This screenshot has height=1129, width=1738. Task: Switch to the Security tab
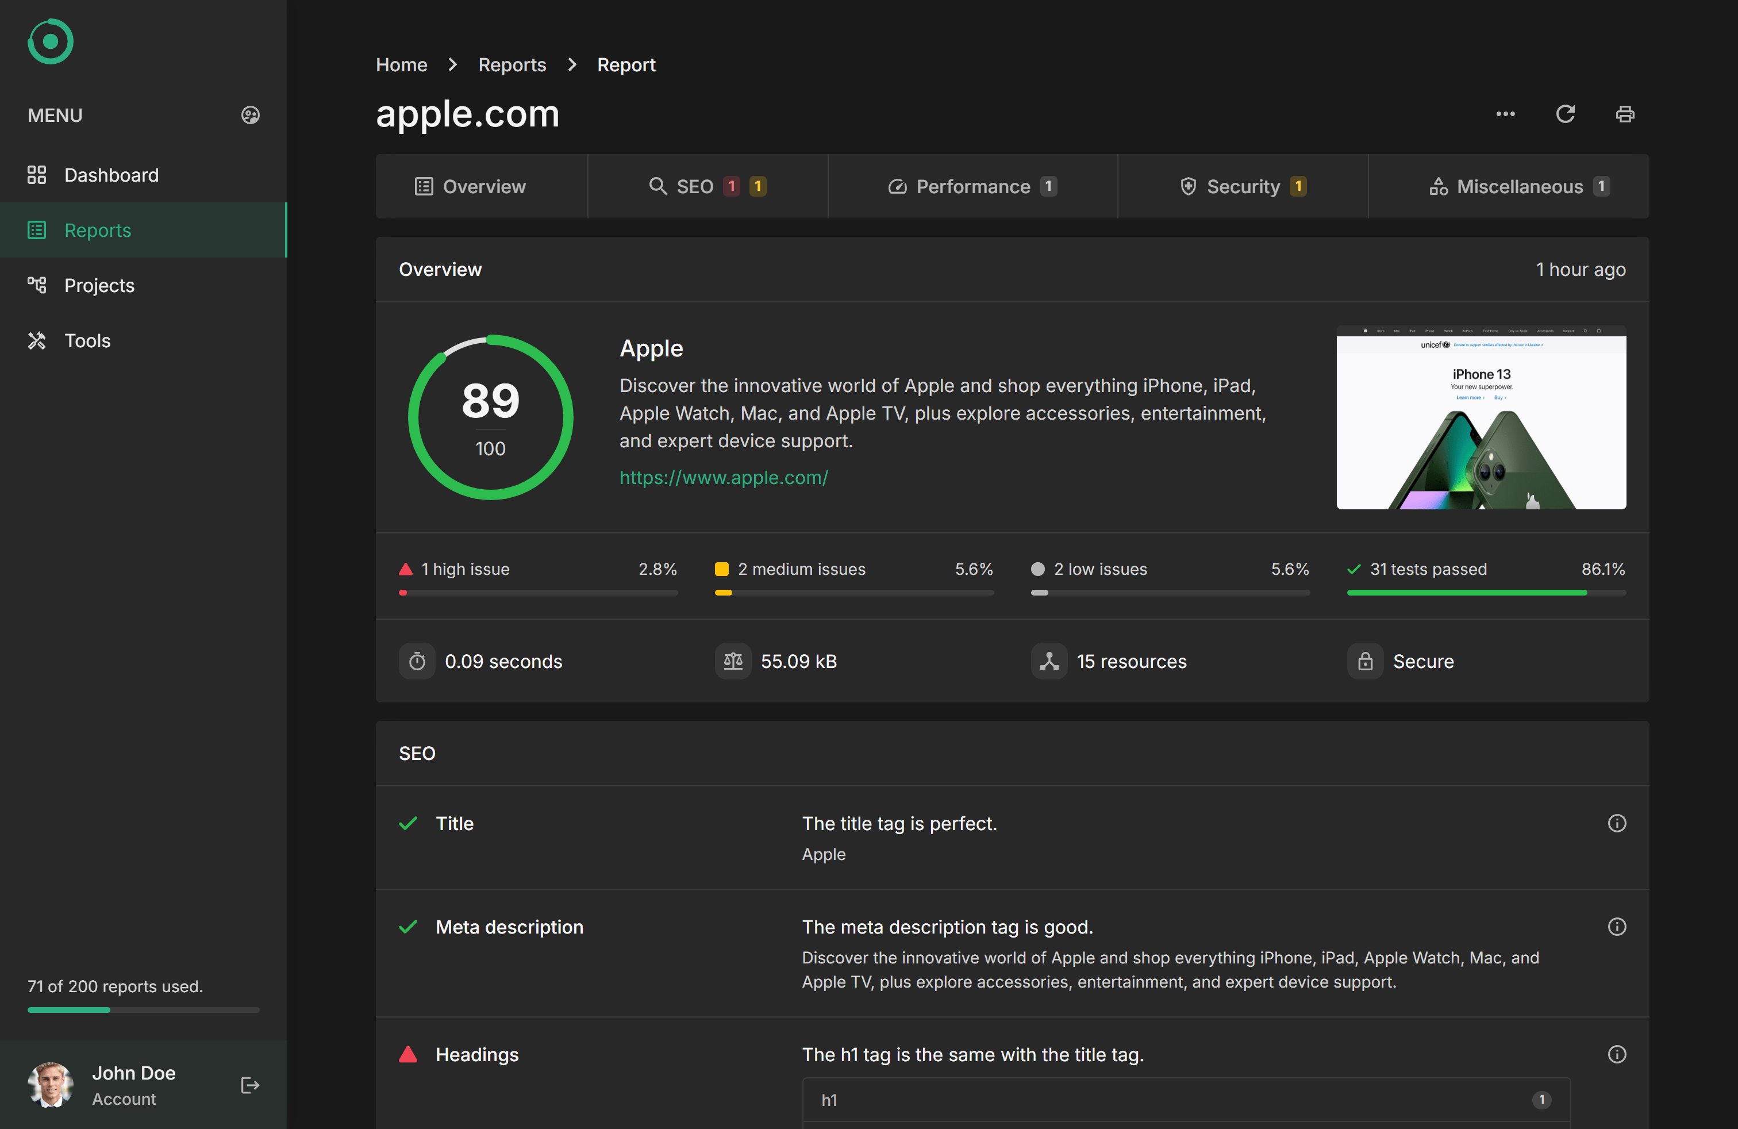tap(1242, 187)
